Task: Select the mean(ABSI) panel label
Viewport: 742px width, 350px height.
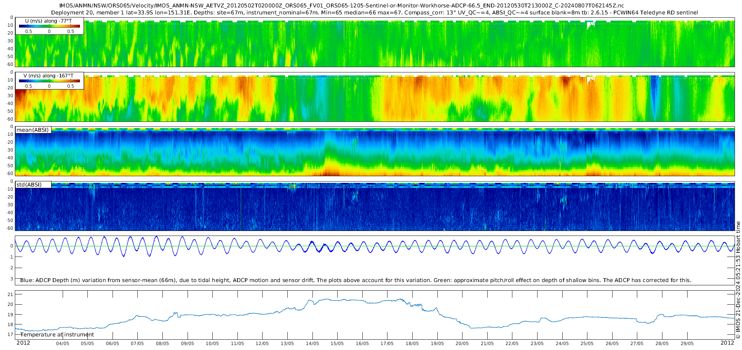Action: coord(33,130)
